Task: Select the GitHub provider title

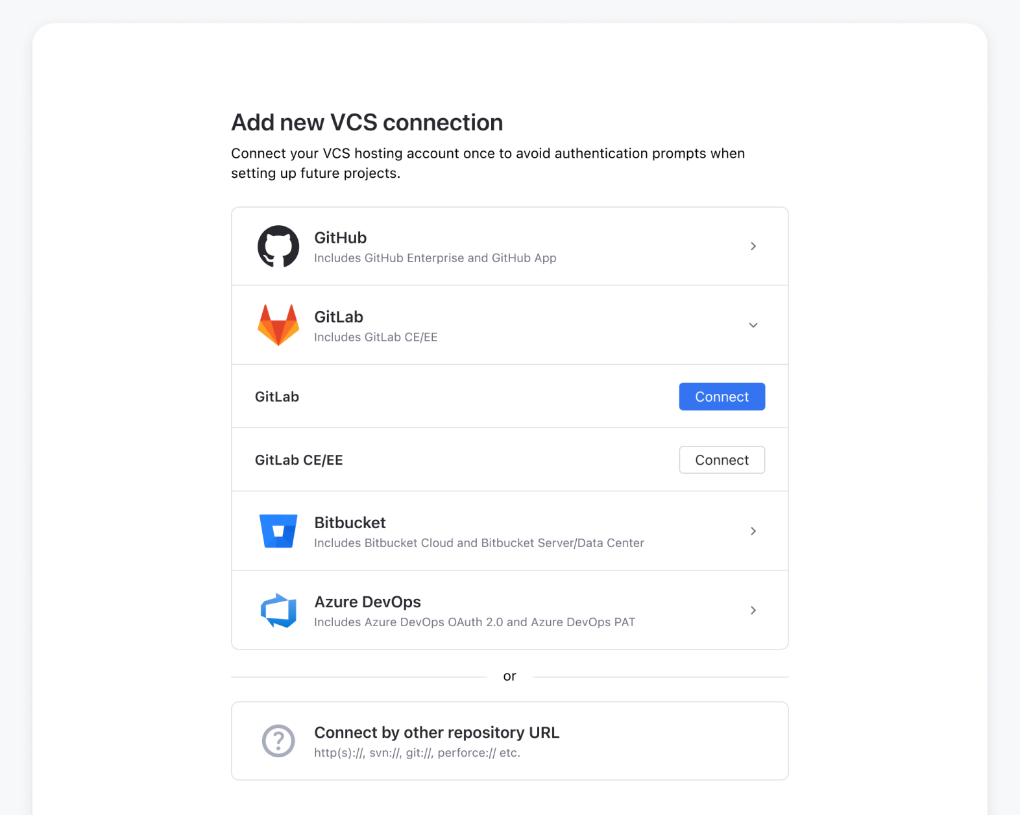Action: click(341, 237)
